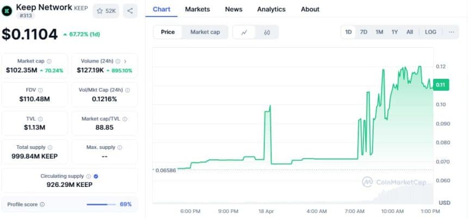Screen dimensions: 468x219
Task: Click the 67.72% (1d) change indicator
Action: coord(82,35)
